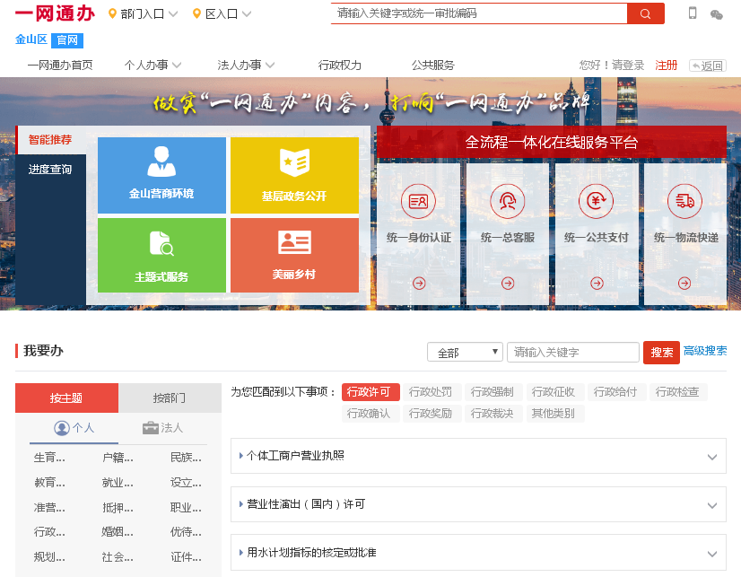741x577 pixels.
Task: Toggle the 行政处罚 filter tag
Action: tap(431, 392)
